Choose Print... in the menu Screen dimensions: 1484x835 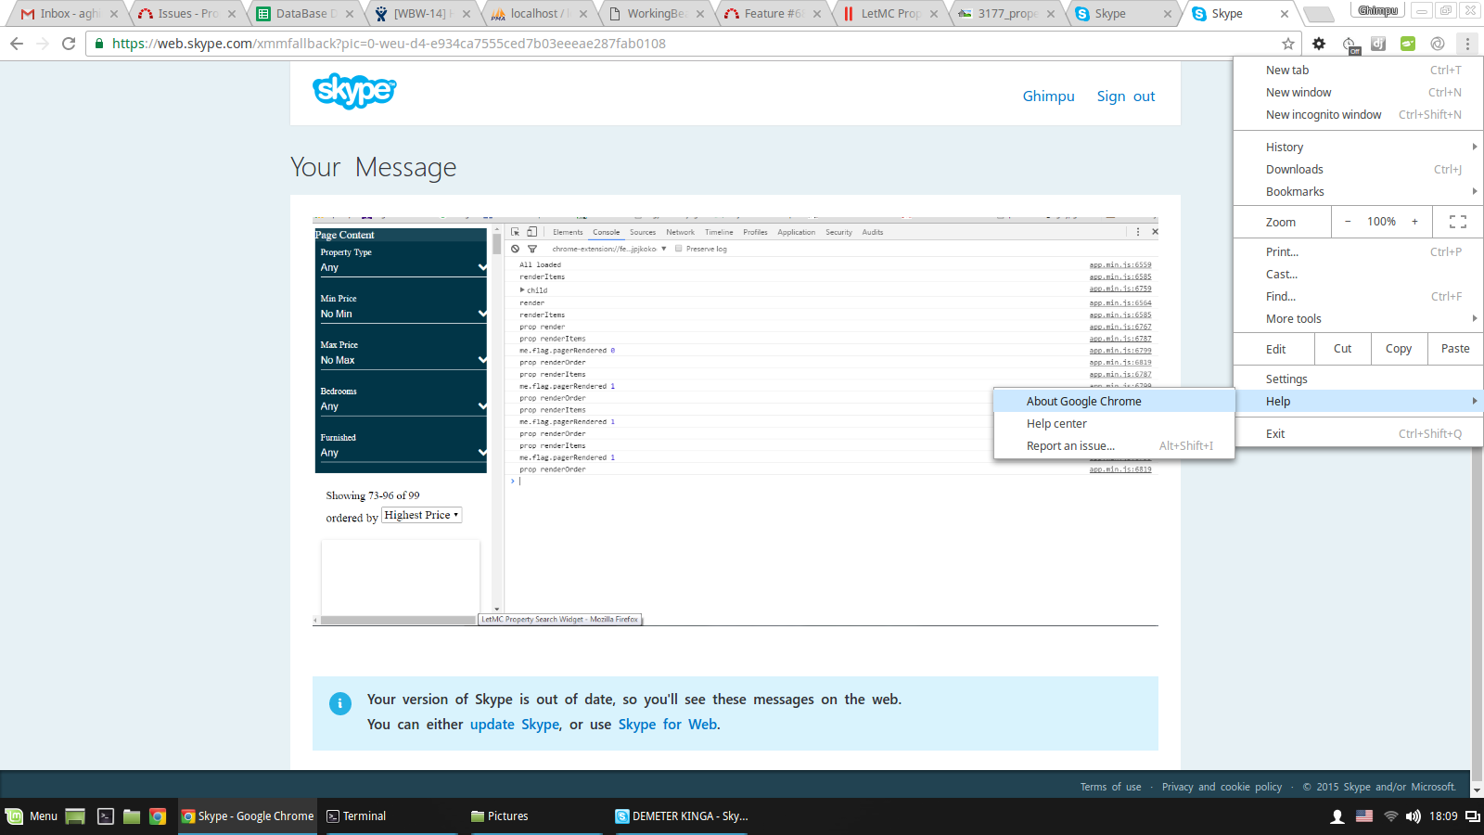tap(1359, 251)
